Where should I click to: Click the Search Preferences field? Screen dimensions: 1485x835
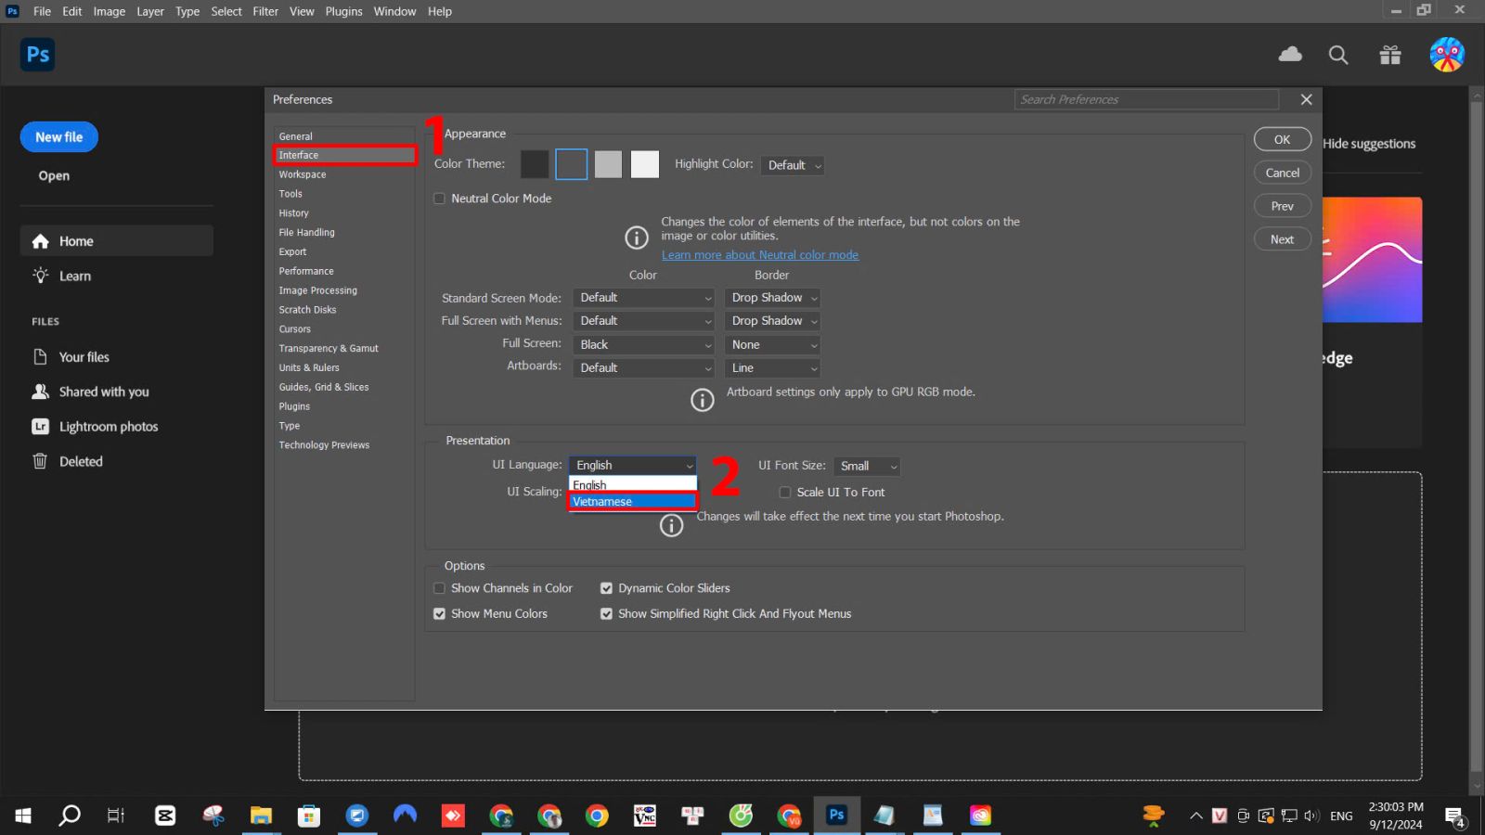click(1146, 99)
